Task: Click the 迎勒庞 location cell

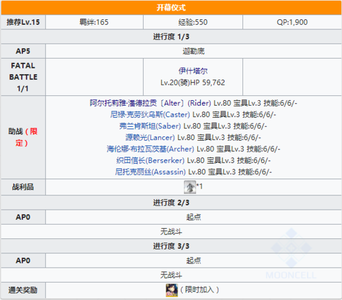Action: pyautogui.click(x=193, y=51)
